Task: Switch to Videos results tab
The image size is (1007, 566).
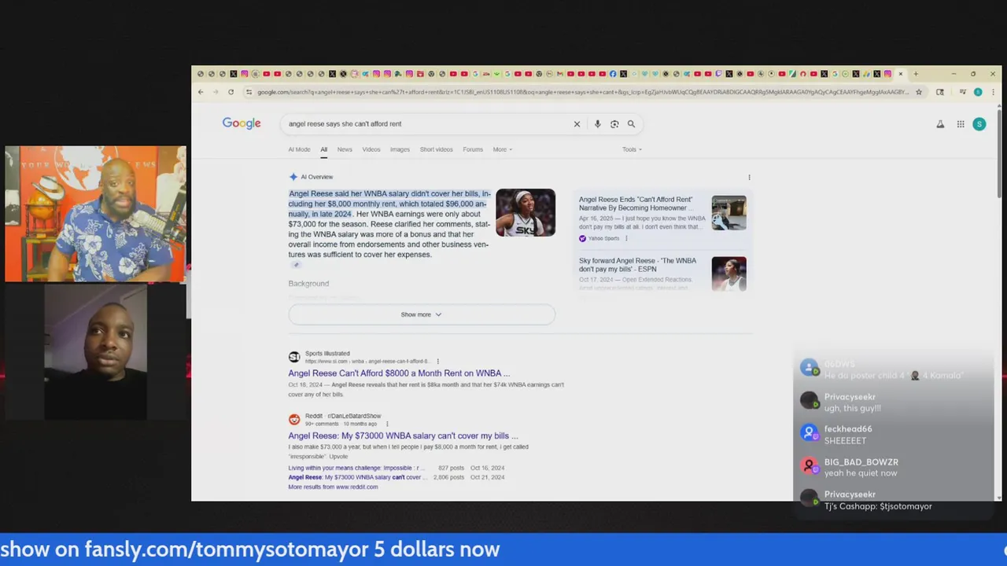Action: pyautogui.click(x=371, y=149)
